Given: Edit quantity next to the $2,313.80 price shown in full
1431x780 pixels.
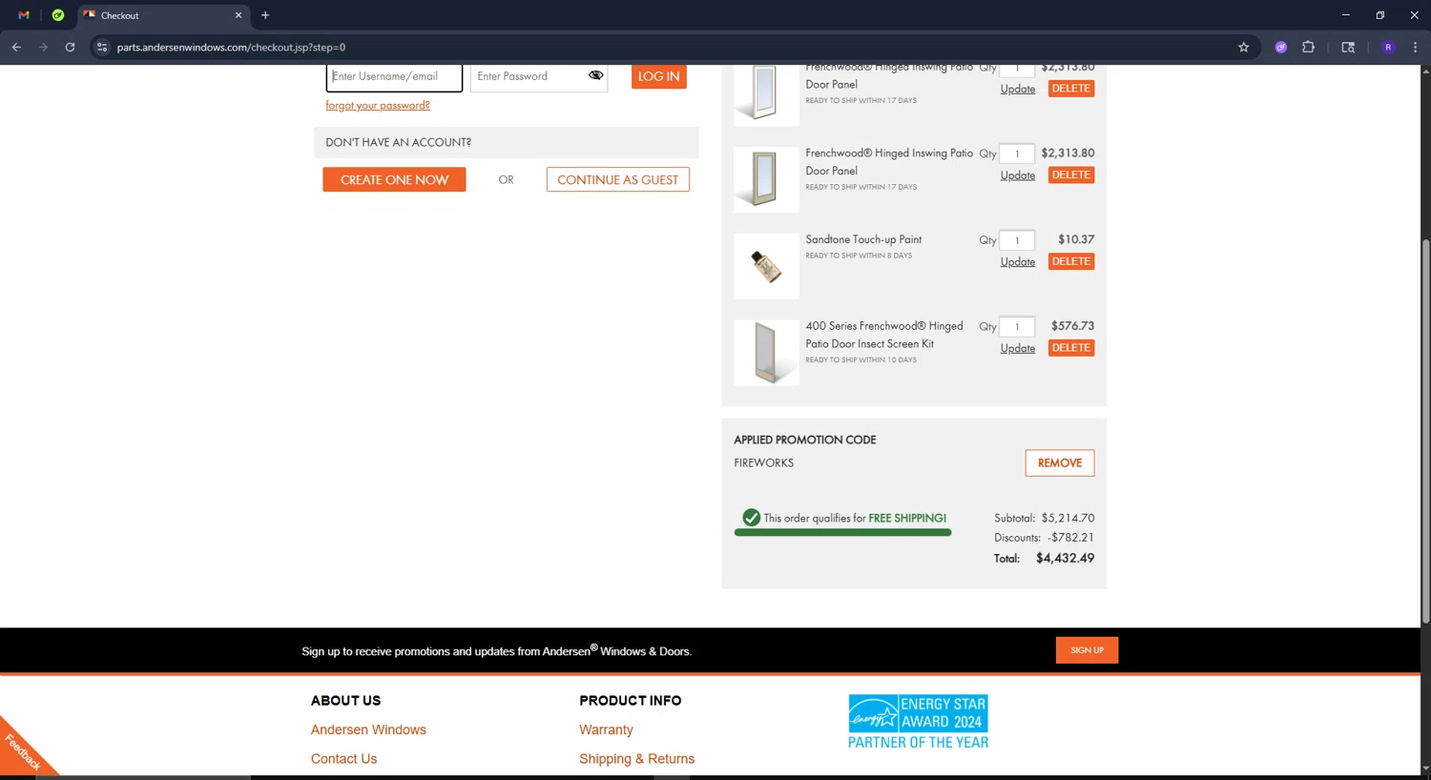Looking at the screenshot, I should pos(1017,154).
